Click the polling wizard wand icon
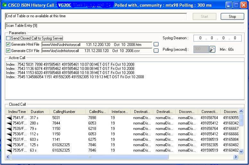249x165 pixels. [x=212, y=49]
